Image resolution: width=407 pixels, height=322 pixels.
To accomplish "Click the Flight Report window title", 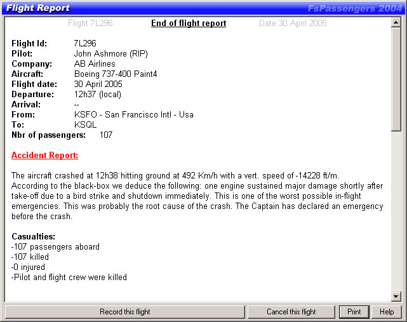I will point(38,8).
